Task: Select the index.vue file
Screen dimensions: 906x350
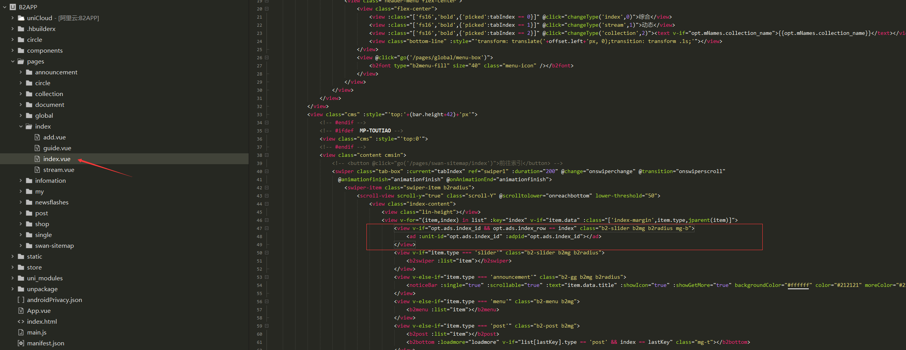Action: [x=57, y=159]
